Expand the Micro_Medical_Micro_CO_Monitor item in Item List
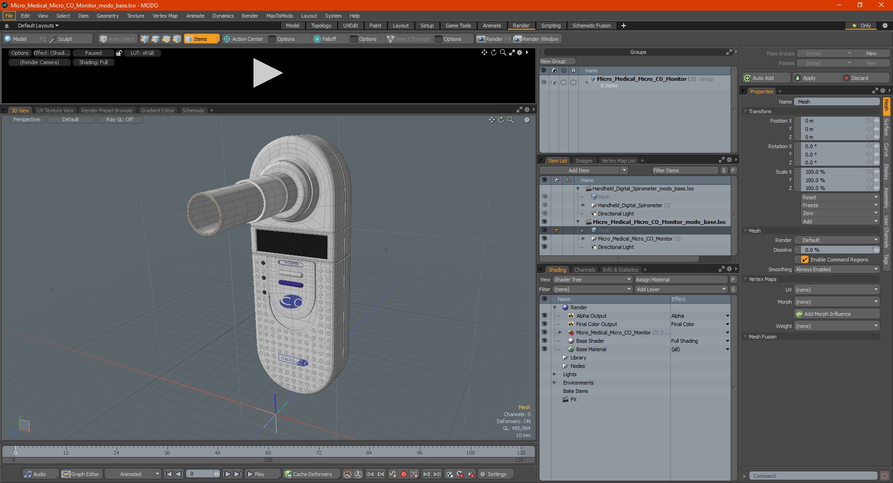The image size is (893, 483). click(x=583, y=239)
